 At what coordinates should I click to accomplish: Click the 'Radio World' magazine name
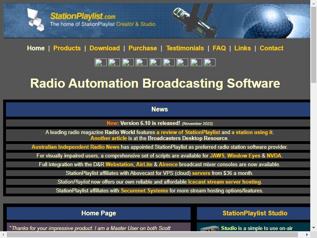120,132
